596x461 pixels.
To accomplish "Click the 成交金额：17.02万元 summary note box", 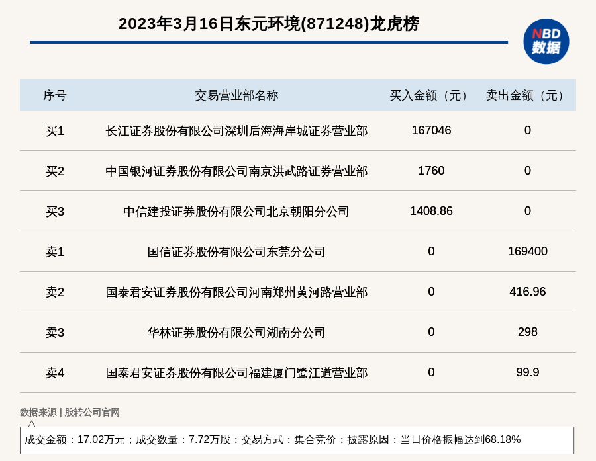I will pos(297,440).
